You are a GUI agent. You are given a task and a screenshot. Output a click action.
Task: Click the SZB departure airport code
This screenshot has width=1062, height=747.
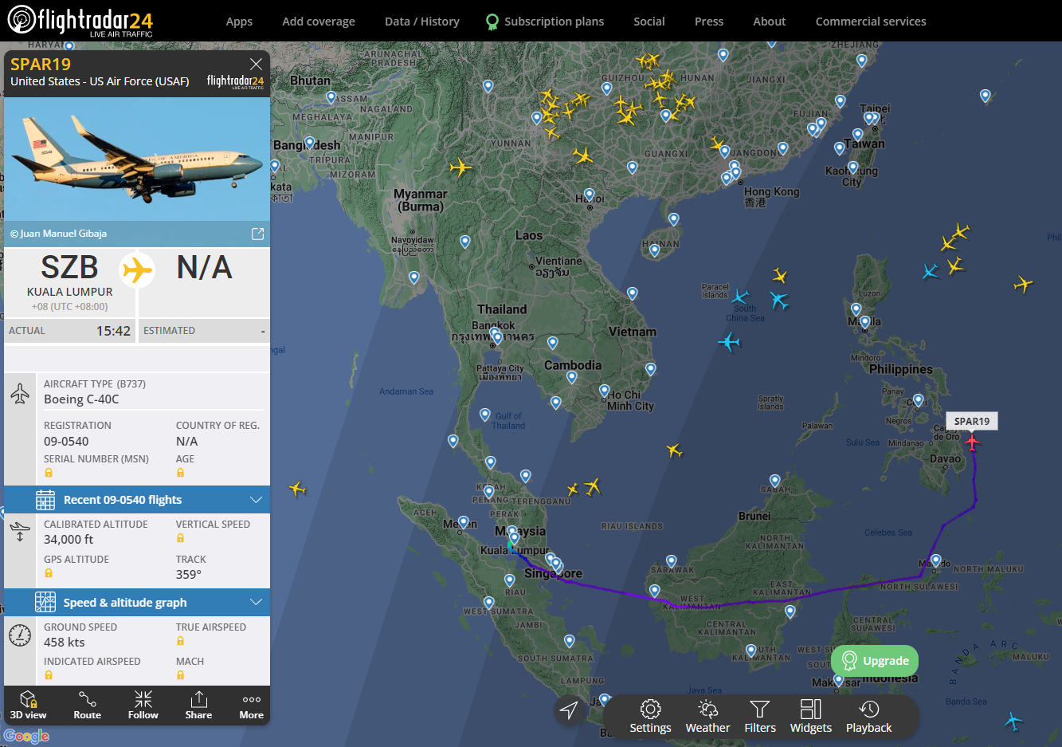pyautogui.click(x=70, y=268)
